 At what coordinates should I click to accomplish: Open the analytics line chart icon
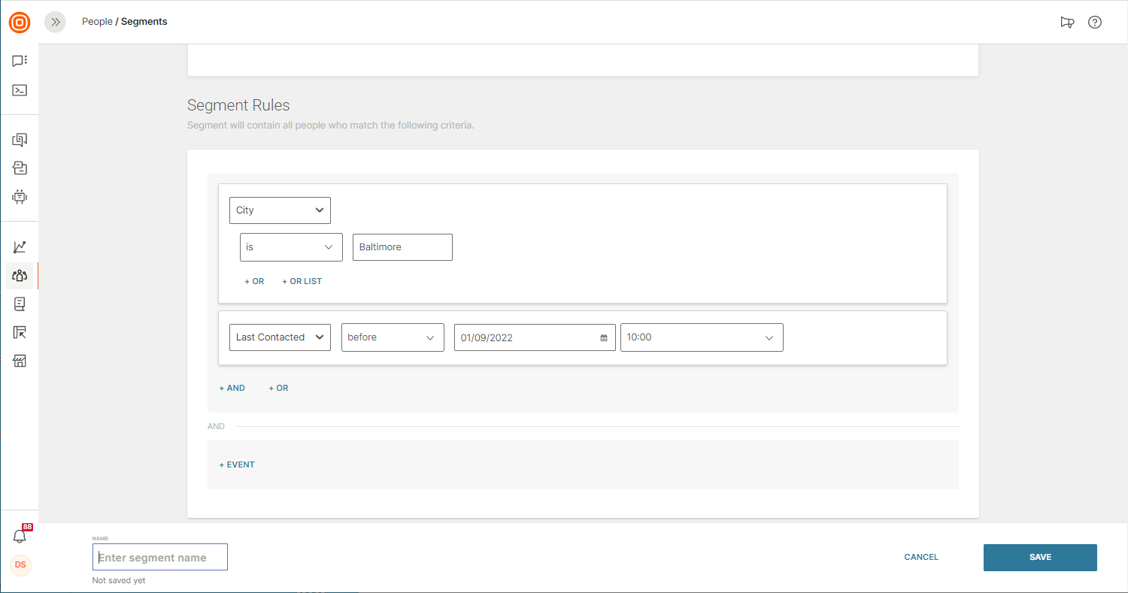click(x=20, y=247)
